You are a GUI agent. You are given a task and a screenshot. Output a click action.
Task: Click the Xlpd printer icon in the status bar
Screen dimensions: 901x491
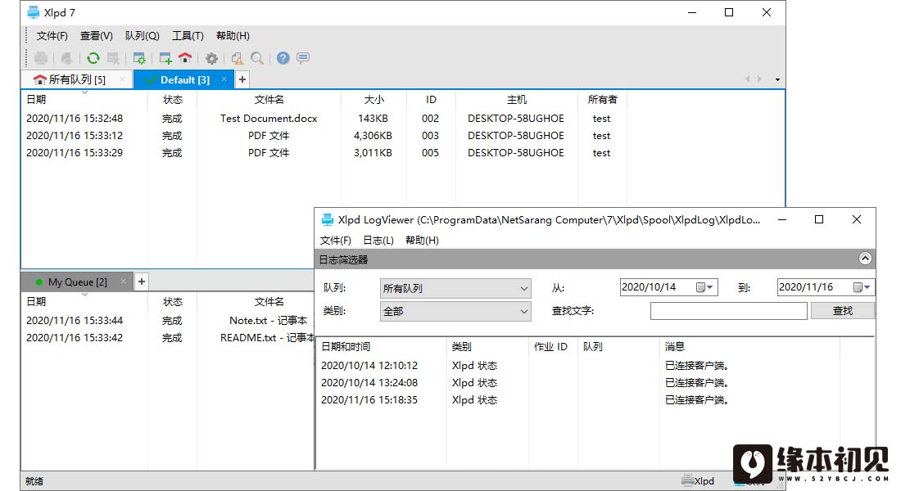[x=687, y=480]
